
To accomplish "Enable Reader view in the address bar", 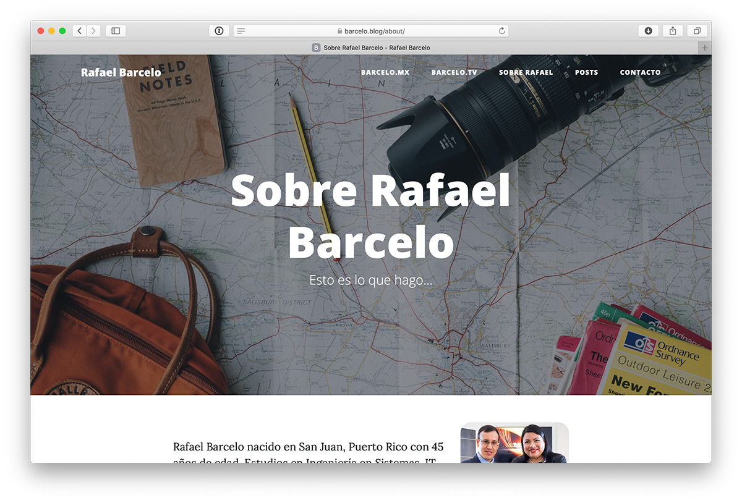I will (x=241, y=31).
